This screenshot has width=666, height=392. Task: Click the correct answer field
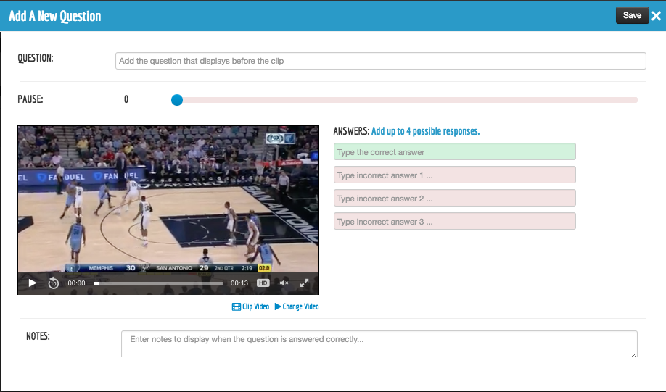[x=454, y=152]
